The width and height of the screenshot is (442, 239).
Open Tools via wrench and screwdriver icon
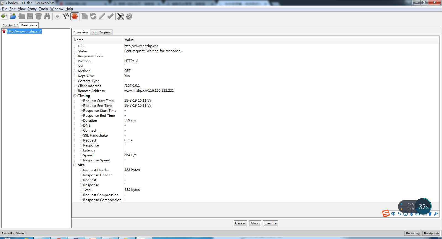(121, 16)
